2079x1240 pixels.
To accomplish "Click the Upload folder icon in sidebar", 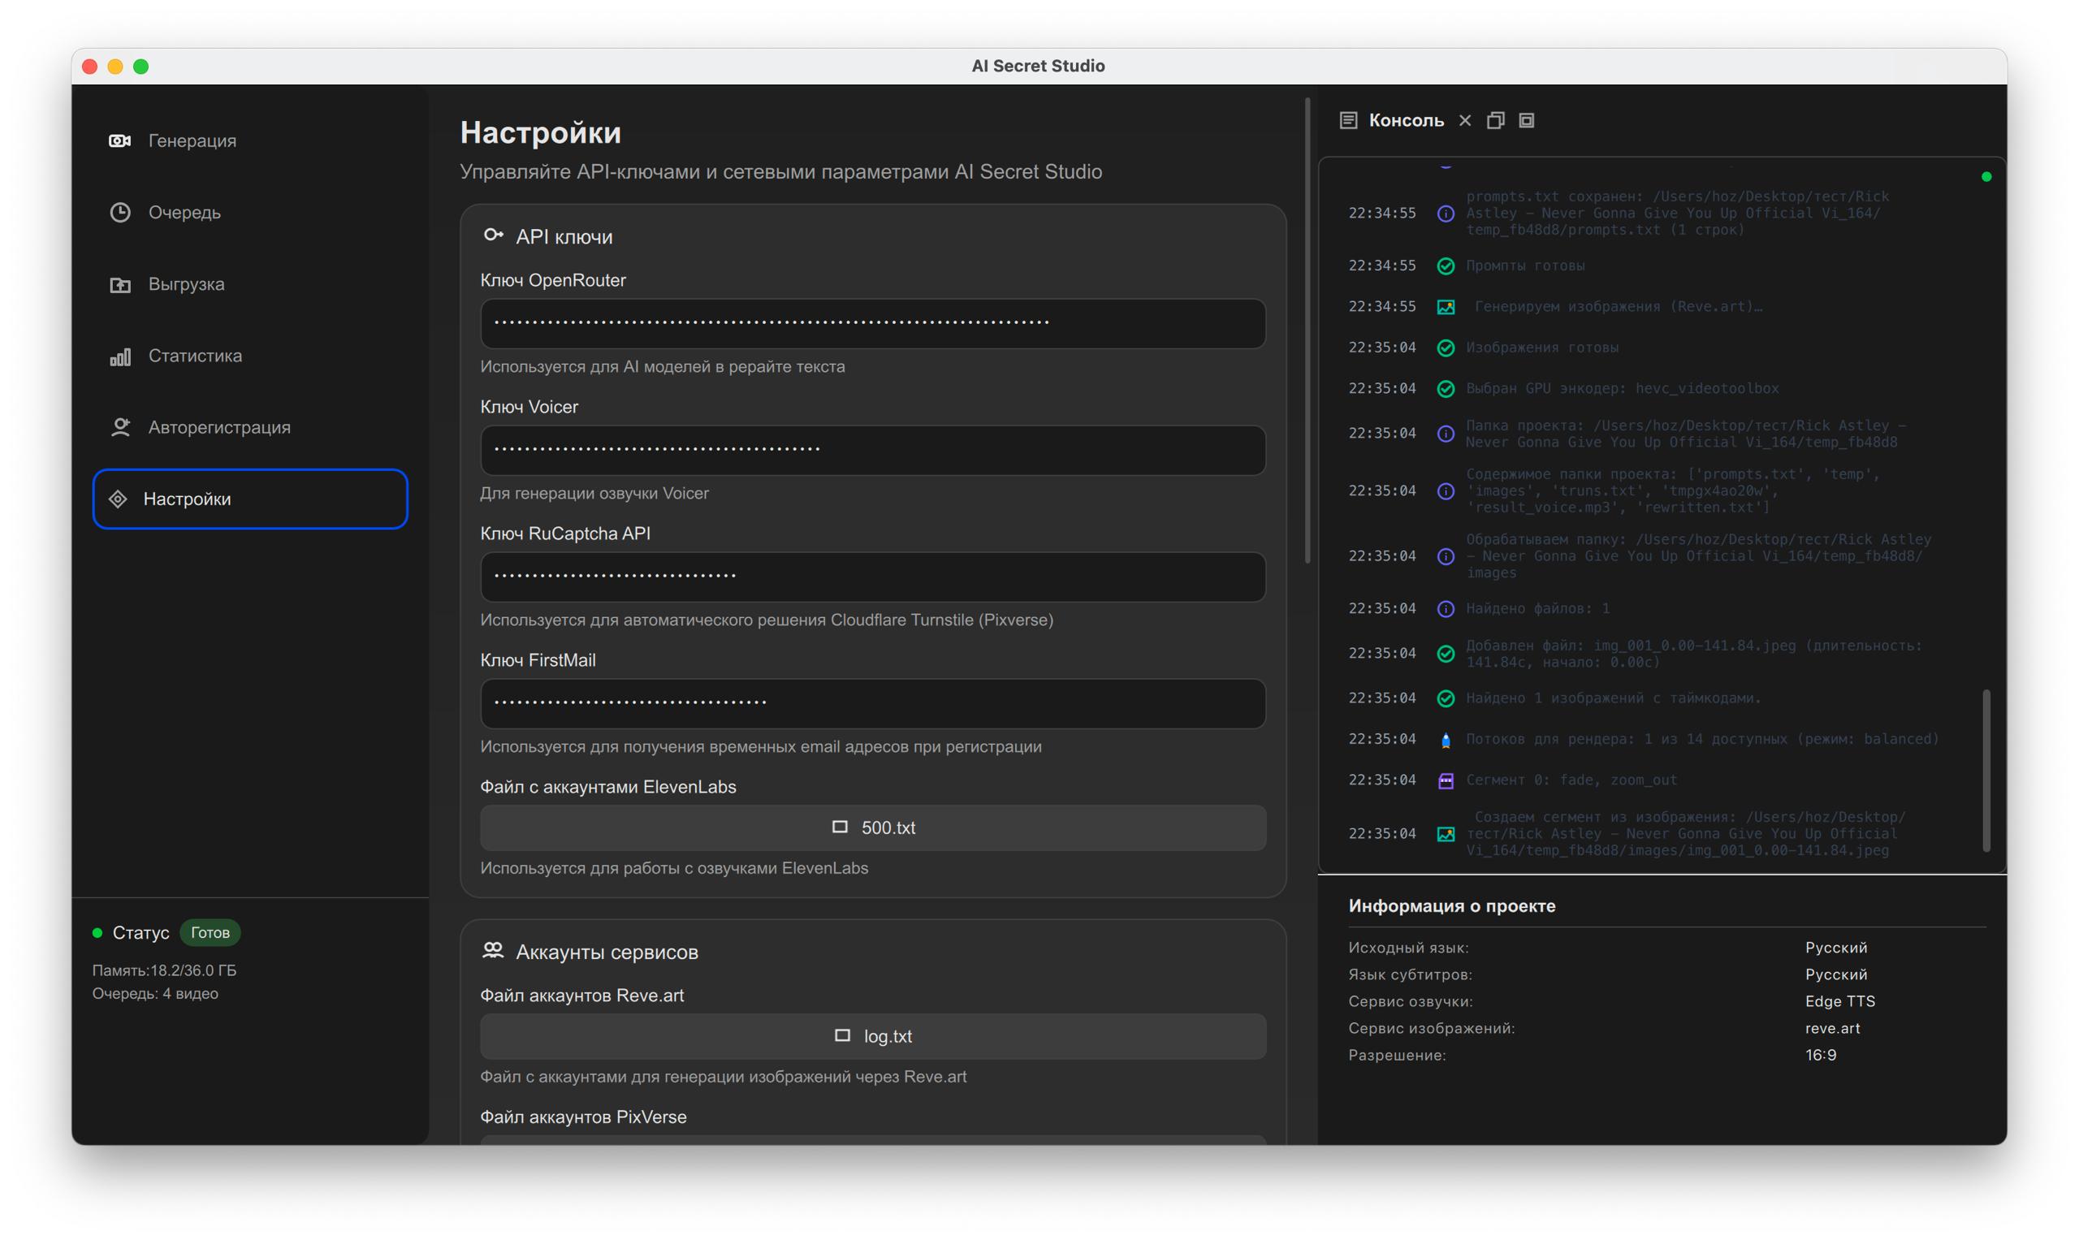I will 119,284.
